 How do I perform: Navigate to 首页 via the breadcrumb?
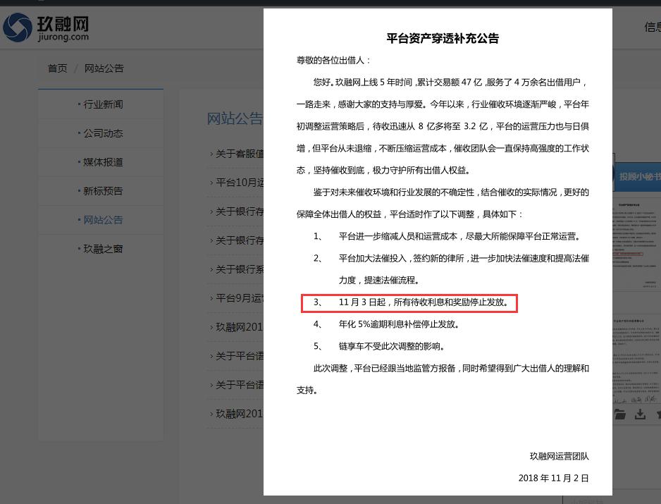[57, 68]
